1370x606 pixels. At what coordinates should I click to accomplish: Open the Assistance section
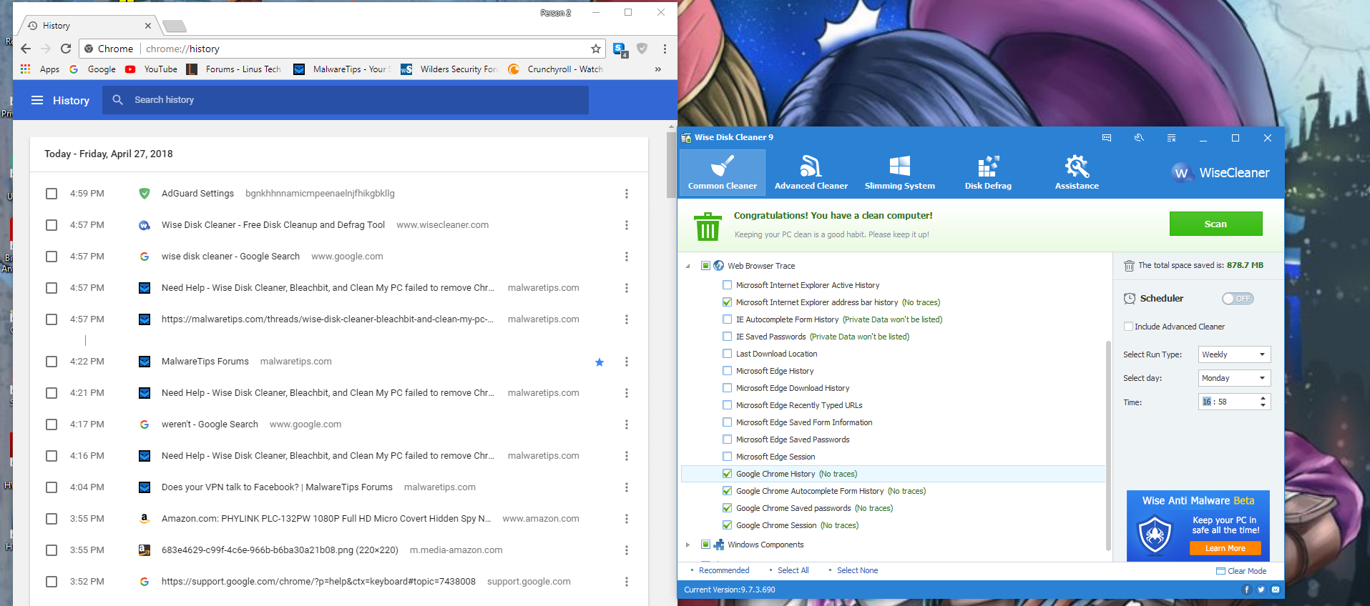pos(1076,173)
